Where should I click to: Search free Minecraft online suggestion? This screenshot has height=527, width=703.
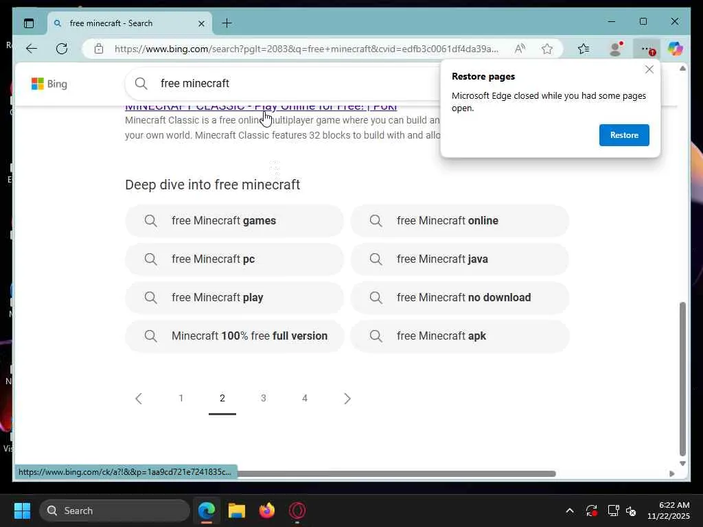point(460,220)
